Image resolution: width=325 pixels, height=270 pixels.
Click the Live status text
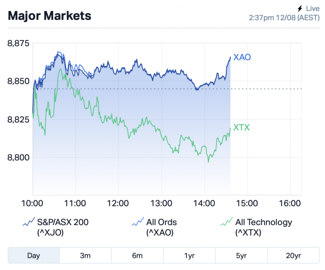click(313, 8)
